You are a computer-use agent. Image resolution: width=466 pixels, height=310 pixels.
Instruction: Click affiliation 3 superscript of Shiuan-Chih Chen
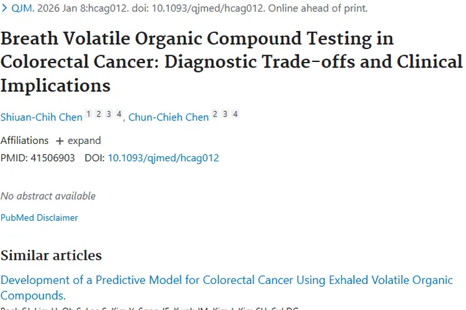tap(109, 114)
